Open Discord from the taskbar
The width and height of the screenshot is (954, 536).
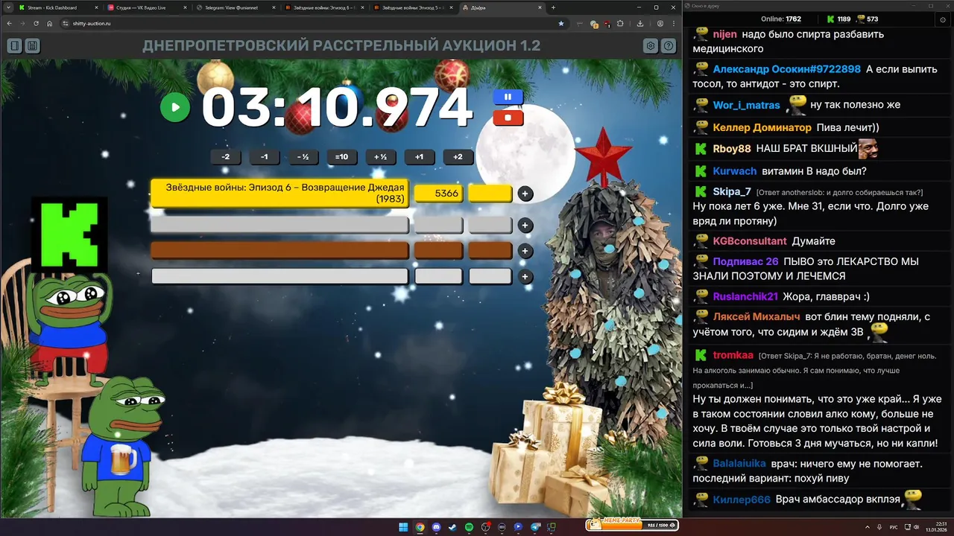tap(436, 527)
